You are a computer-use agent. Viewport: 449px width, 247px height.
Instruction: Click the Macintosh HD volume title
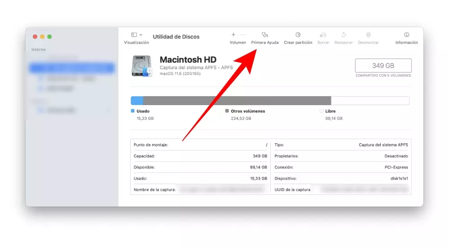click(188, 60)
